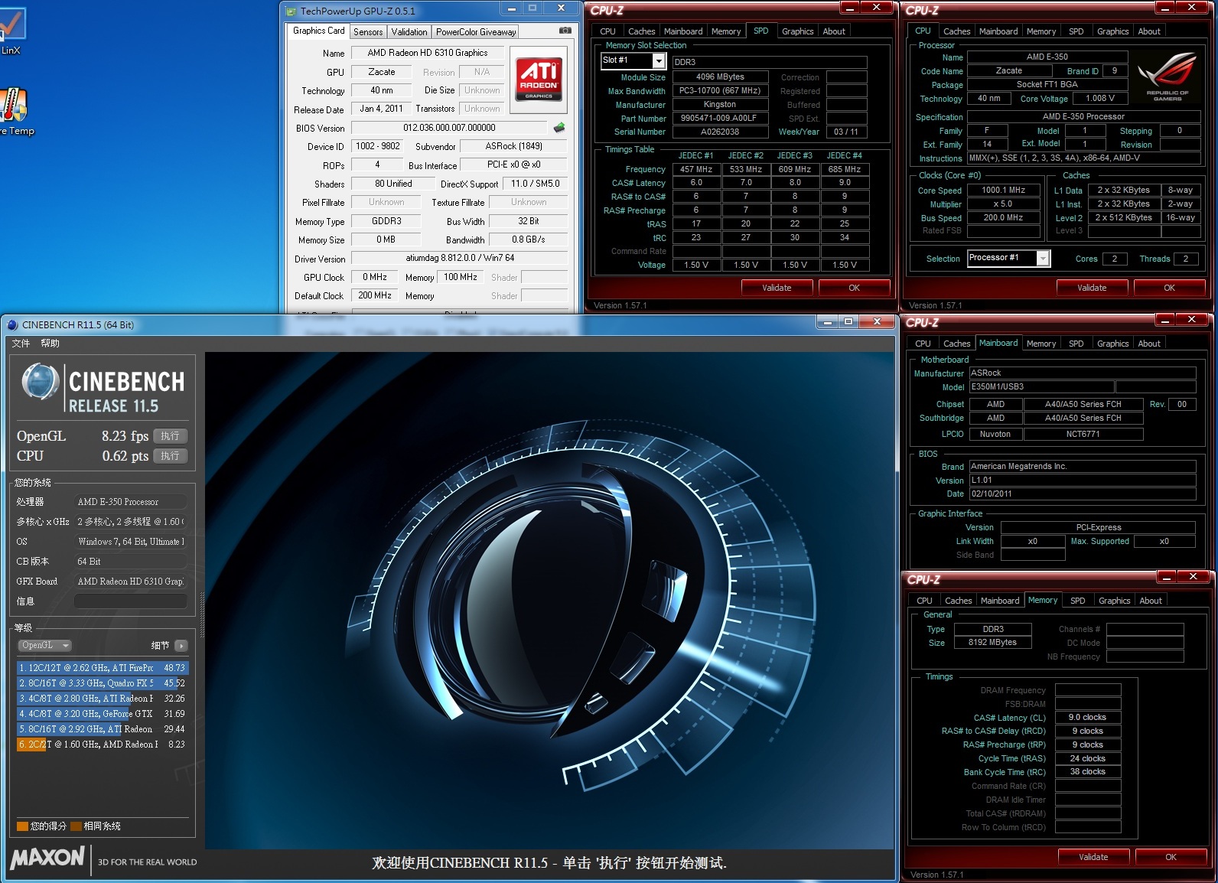Click the Cinebench render preview image
The image size is (1218, 883).
pyautogui.click(x=549, y=600)
